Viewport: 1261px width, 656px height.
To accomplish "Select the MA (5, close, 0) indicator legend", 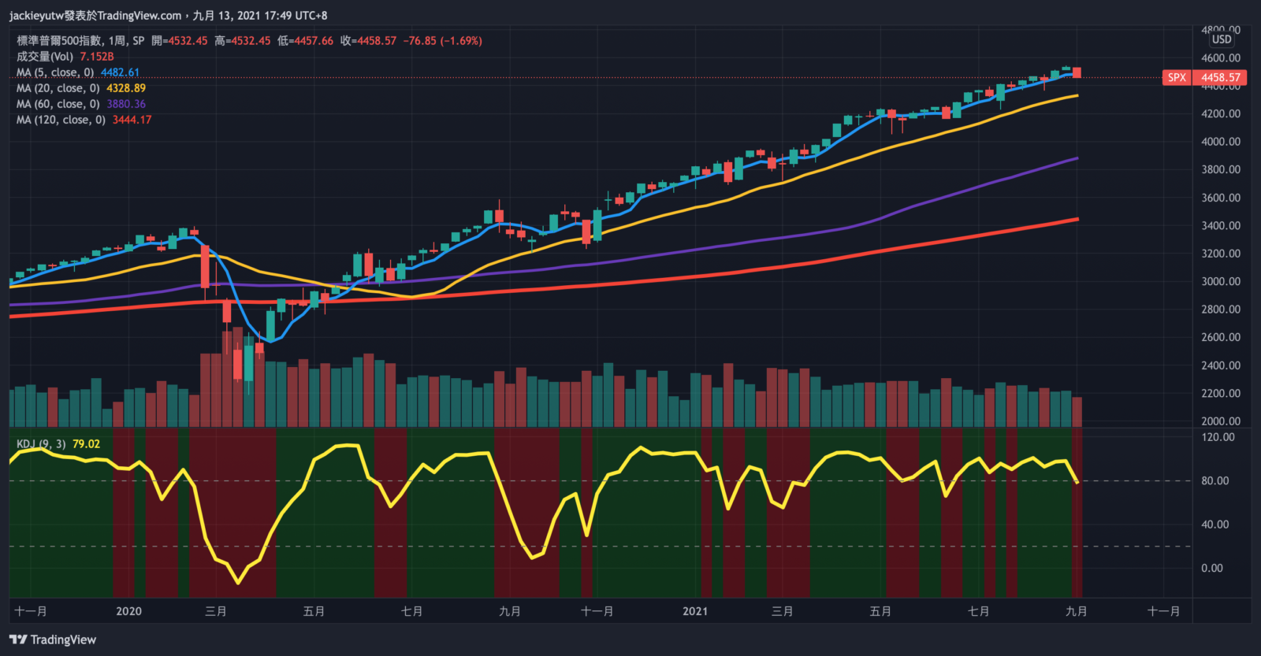I will pos(55,72).
